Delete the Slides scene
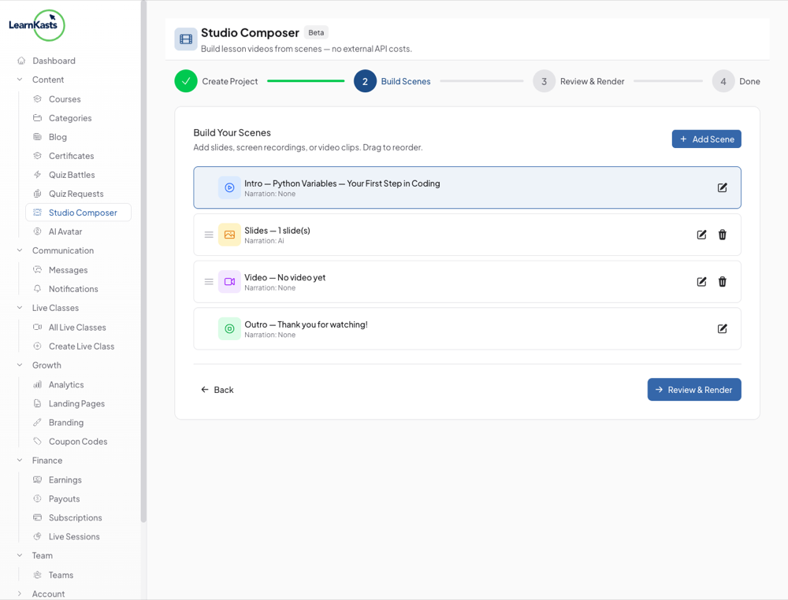Image resolution: width=788 pixels, height=600 pixels. (722, 235)
